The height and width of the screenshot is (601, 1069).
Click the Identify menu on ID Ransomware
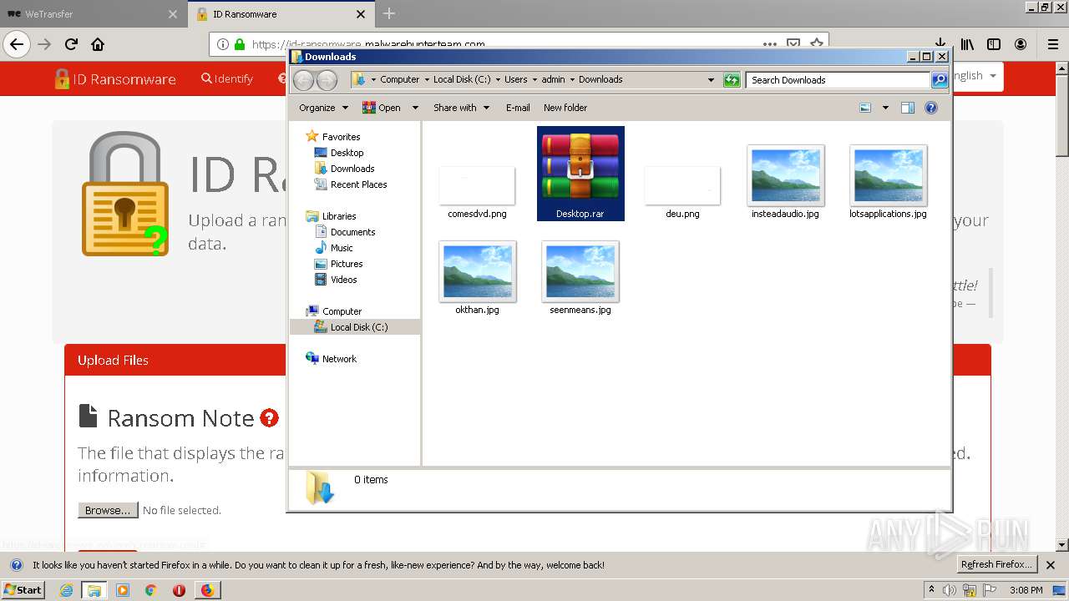pyautogui.click(x=226, y=78)
